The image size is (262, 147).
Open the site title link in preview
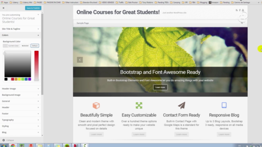coord(118,12)
